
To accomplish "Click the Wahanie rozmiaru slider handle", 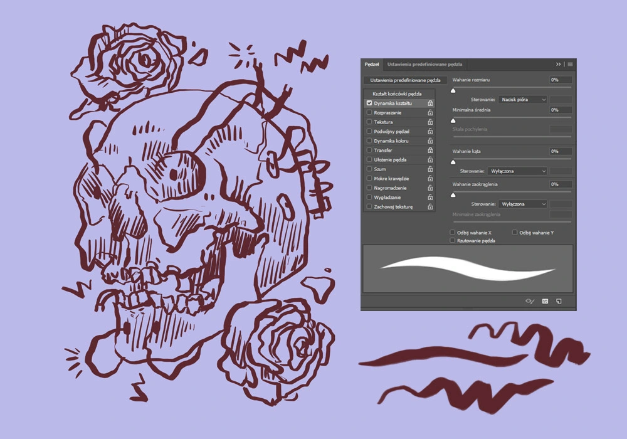I will [453, 90].
